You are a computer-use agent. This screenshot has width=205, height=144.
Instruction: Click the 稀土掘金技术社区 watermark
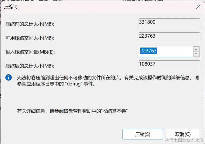(184, 140)
